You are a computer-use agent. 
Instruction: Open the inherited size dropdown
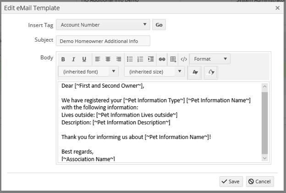154,71
